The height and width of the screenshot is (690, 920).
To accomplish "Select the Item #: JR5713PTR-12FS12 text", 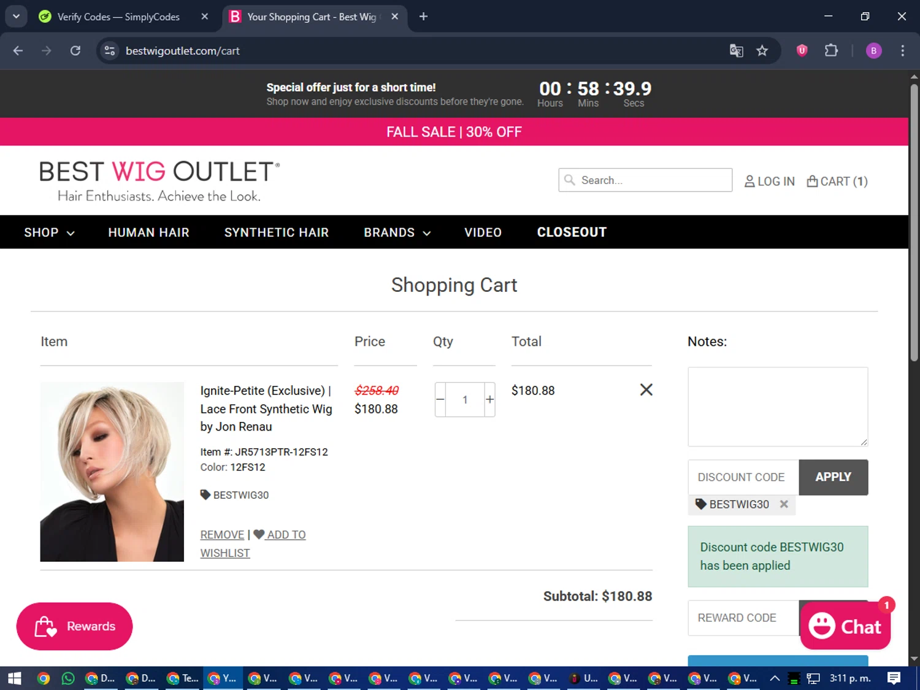I will coord(264,452).
